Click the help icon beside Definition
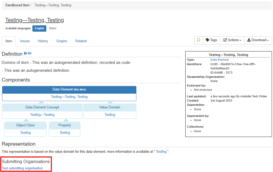 25,53
